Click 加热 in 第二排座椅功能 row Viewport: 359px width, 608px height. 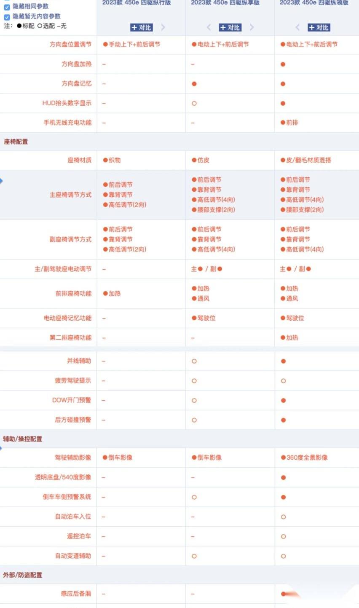(x=289, y=337)
